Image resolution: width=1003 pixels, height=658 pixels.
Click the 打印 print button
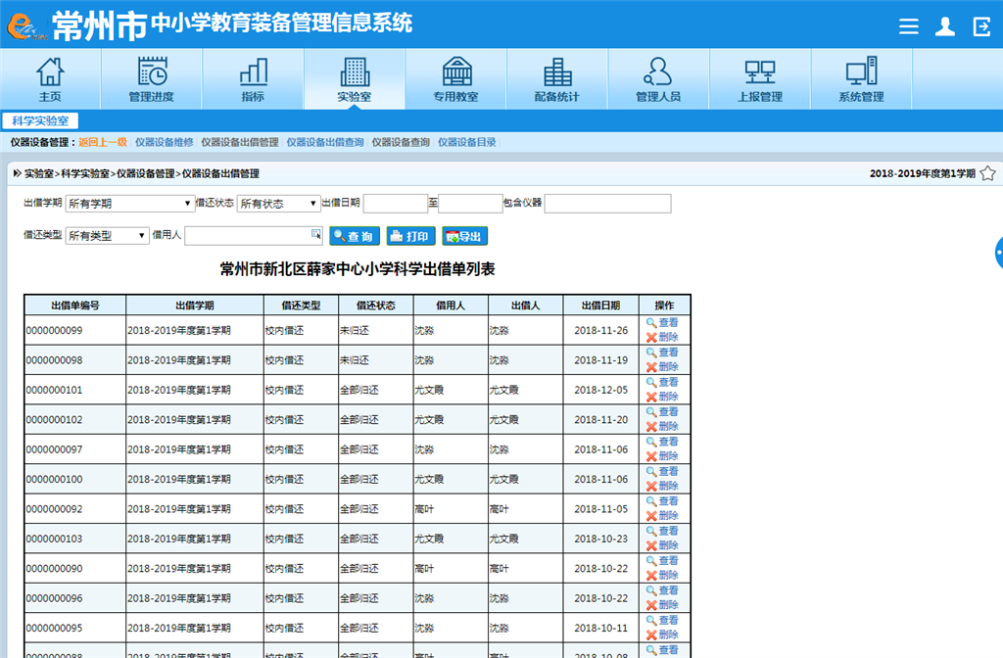pyautogui.click(x=410, y=236)
